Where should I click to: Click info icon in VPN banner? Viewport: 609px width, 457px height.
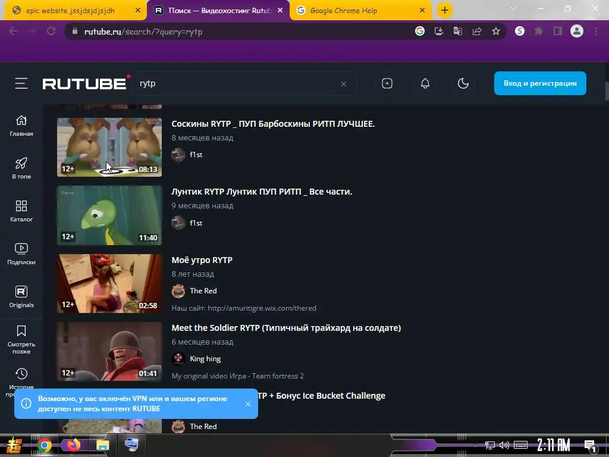click(x=26, y=404)
